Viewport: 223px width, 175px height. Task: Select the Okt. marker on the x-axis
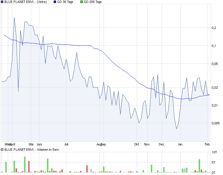tap(137, 144)
